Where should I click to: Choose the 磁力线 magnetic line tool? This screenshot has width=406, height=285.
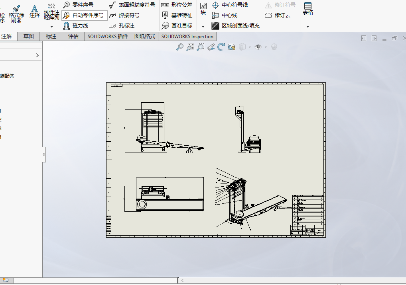click(76, 25)
